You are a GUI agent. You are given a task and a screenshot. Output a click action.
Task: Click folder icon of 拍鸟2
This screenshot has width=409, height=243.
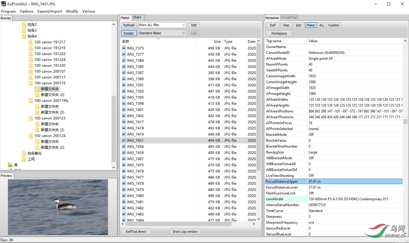pos(24,25)
